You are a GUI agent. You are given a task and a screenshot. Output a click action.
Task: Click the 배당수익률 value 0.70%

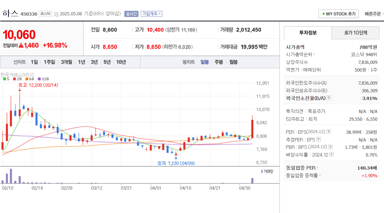pos(372,155)
